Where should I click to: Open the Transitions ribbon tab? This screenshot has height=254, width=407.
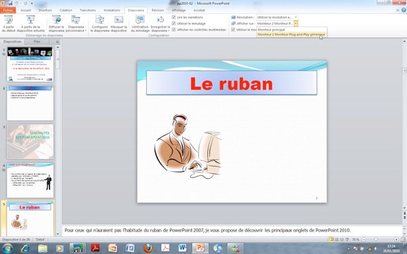(88, 10)
